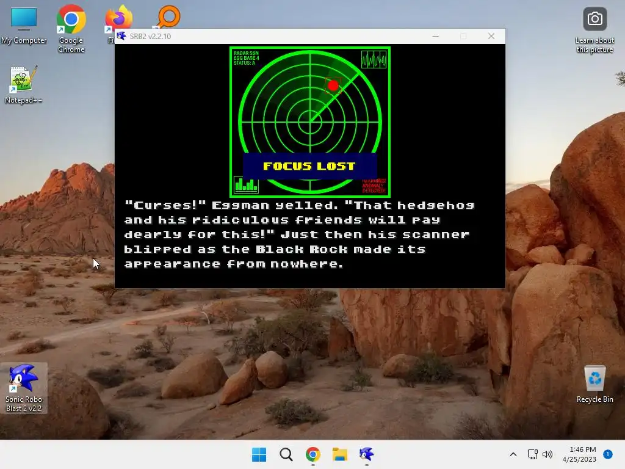Click the SRB2 title bar Sonic icon
Image resolution: width=625 pixels, height=469 pixels.
(x=121, y=36)
